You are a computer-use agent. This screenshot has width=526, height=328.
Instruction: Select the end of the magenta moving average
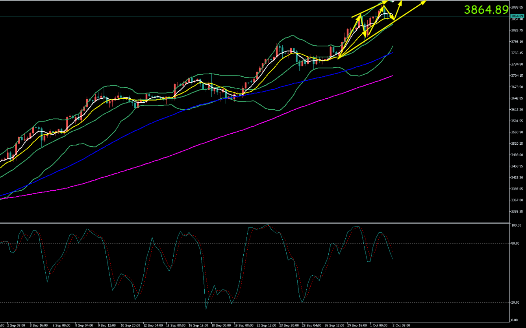[393, 76]
